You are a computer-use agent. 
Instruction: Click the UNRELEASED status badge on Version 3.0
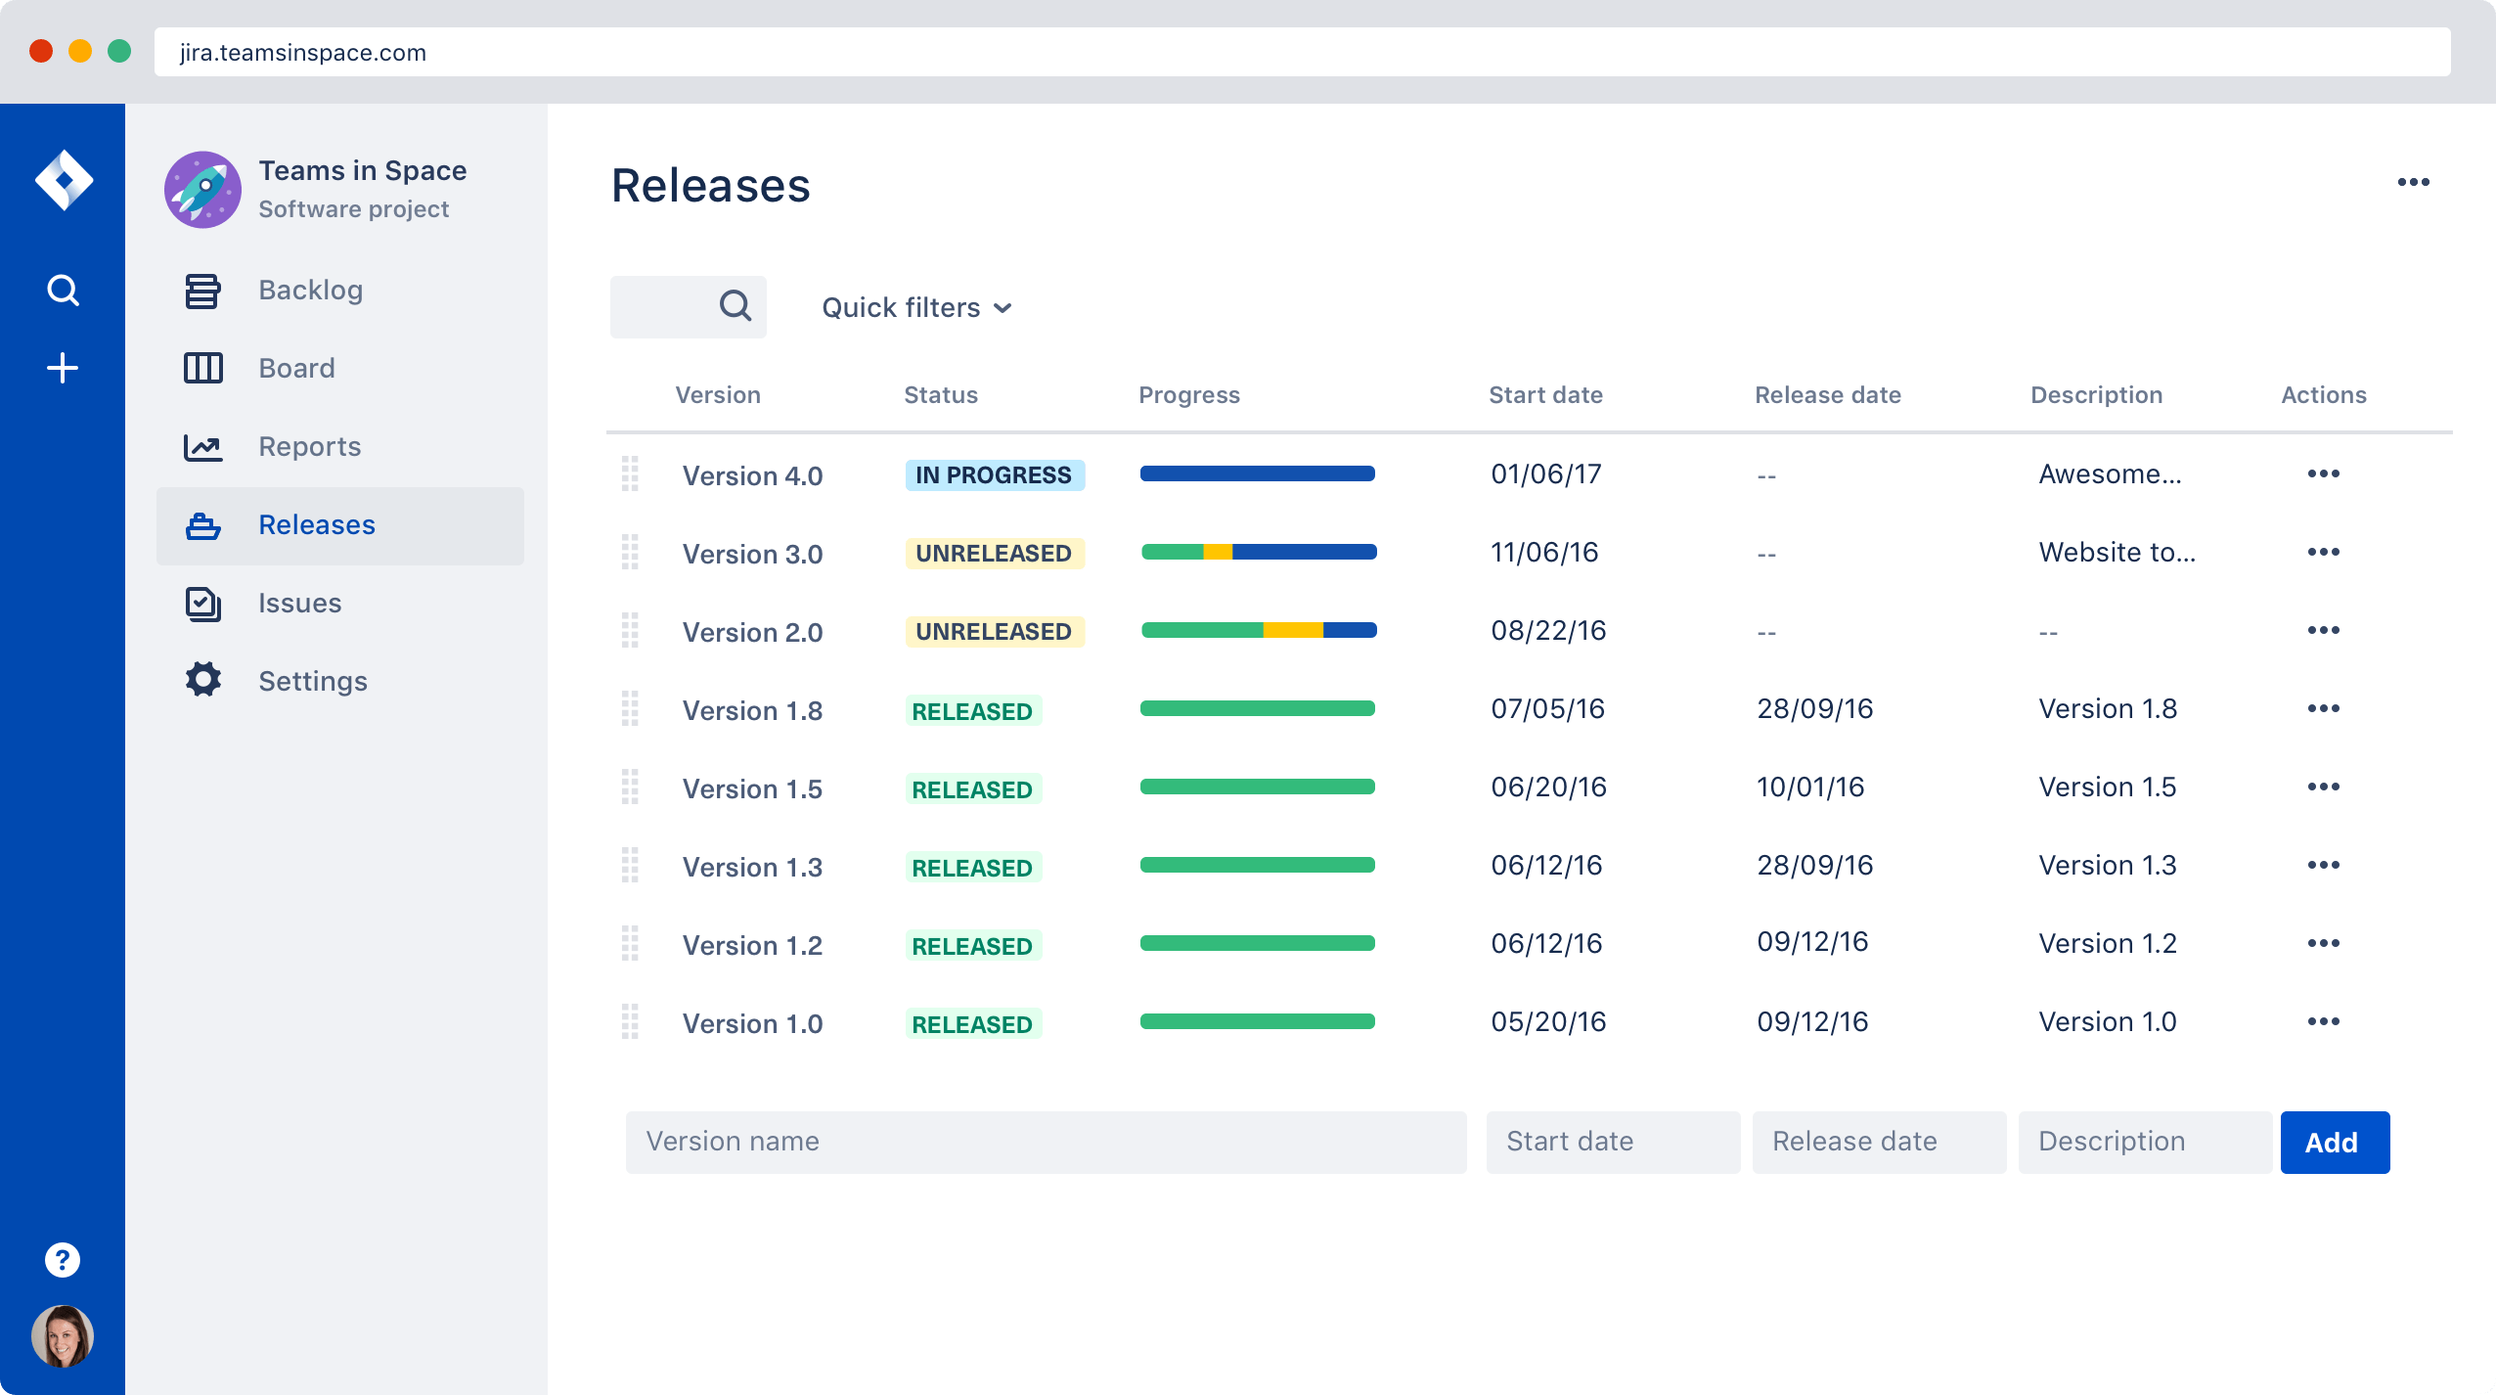tap(993, 552)
